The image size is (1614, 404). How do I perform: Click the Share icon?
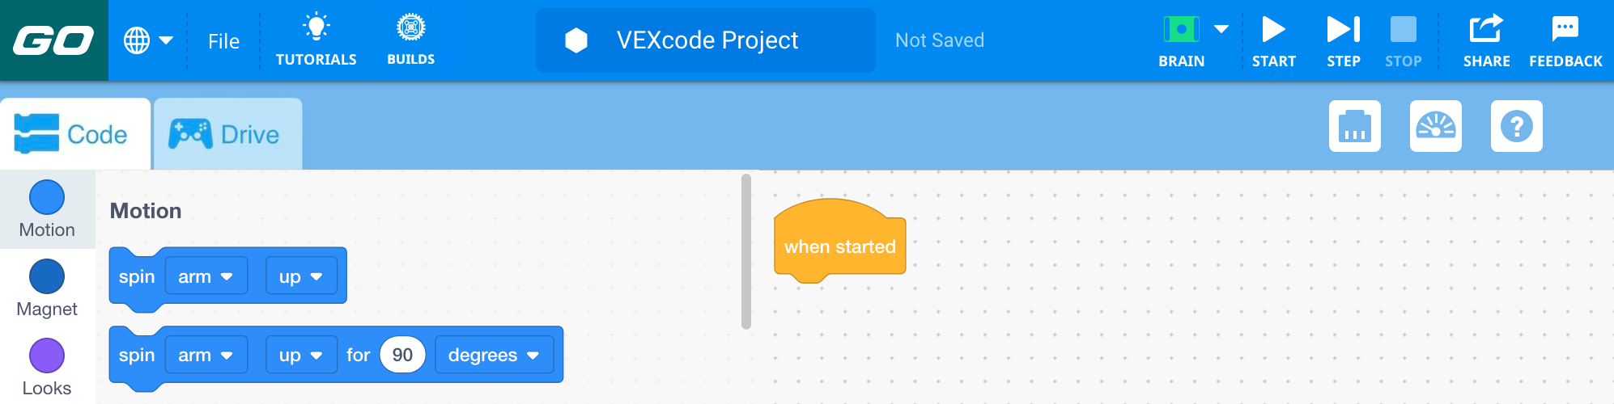[1486, 30]
